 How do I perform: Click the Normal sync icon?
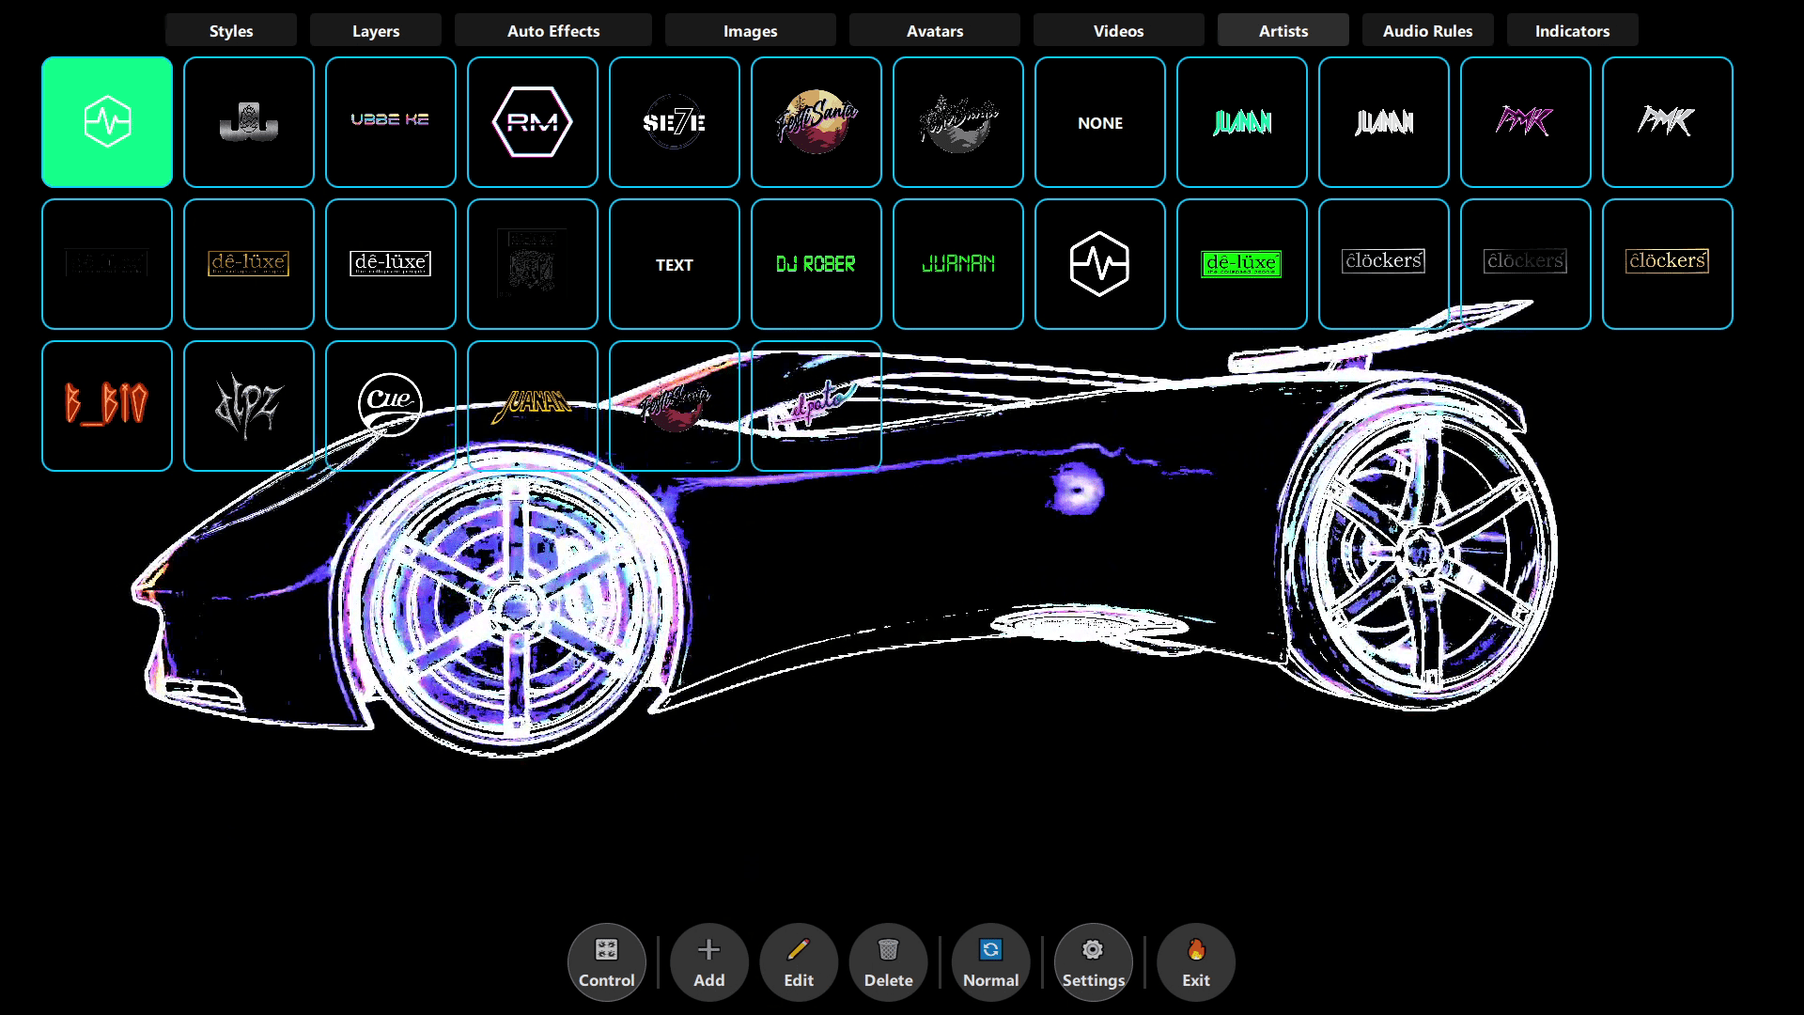coord(990,960)
